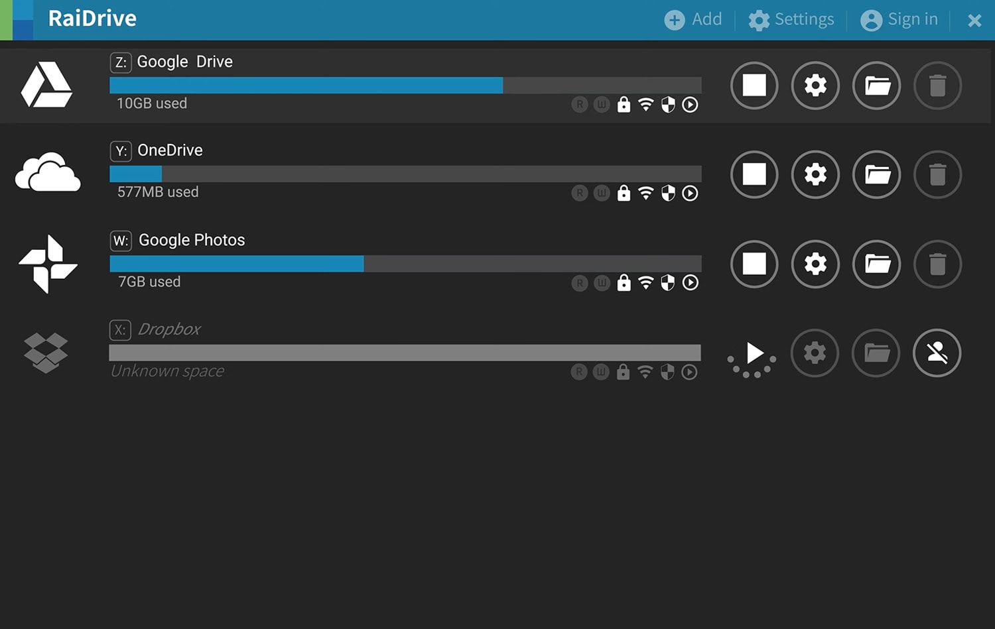
Task: Select the Google Photos pinwheel icon
Action: point(46,263)
